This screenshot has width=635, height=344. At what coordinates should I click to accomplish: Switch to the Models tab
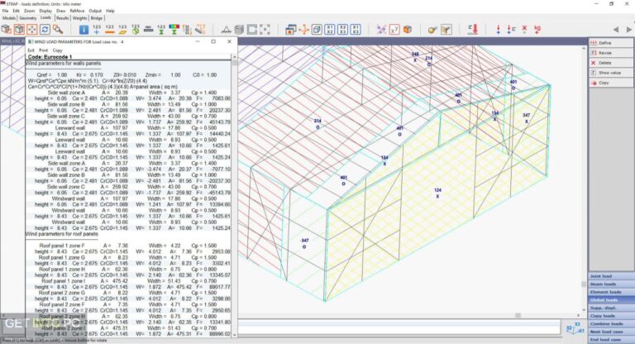point(9,18)
